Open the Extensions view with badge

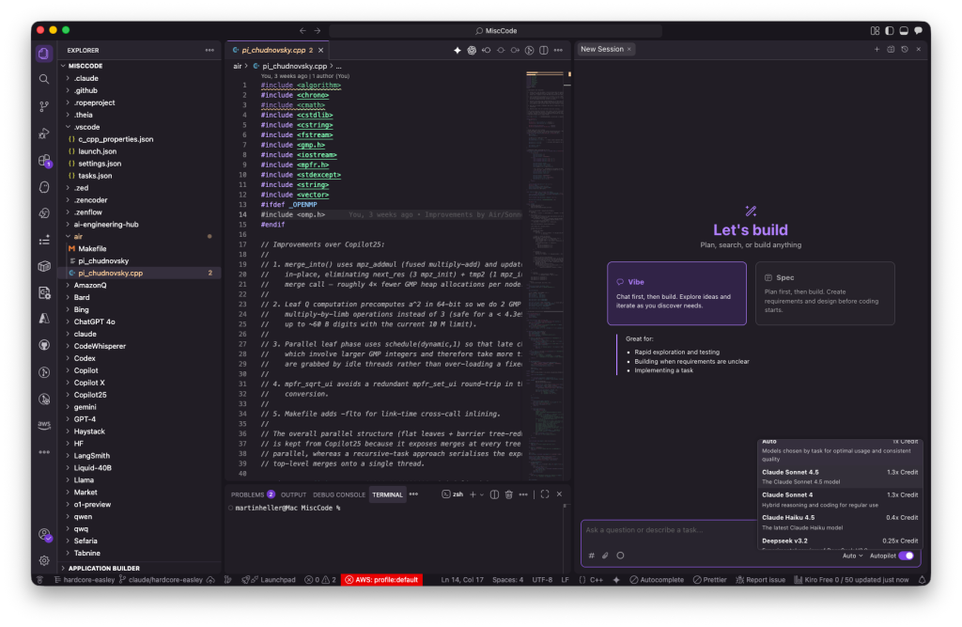tap(44, 161)
